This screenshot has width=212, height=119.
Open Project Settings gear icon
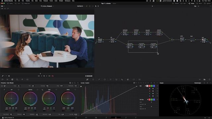coord(209,118)
